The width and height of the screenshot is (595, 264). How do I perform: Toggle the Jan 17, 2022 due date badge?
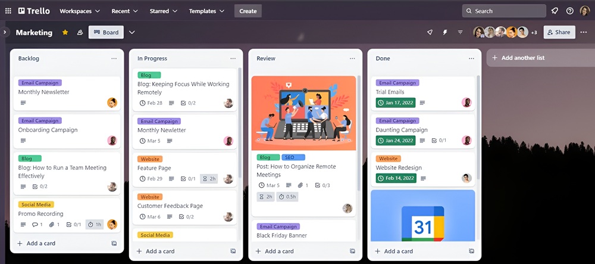pyautogui.click(x=396, y=103)
